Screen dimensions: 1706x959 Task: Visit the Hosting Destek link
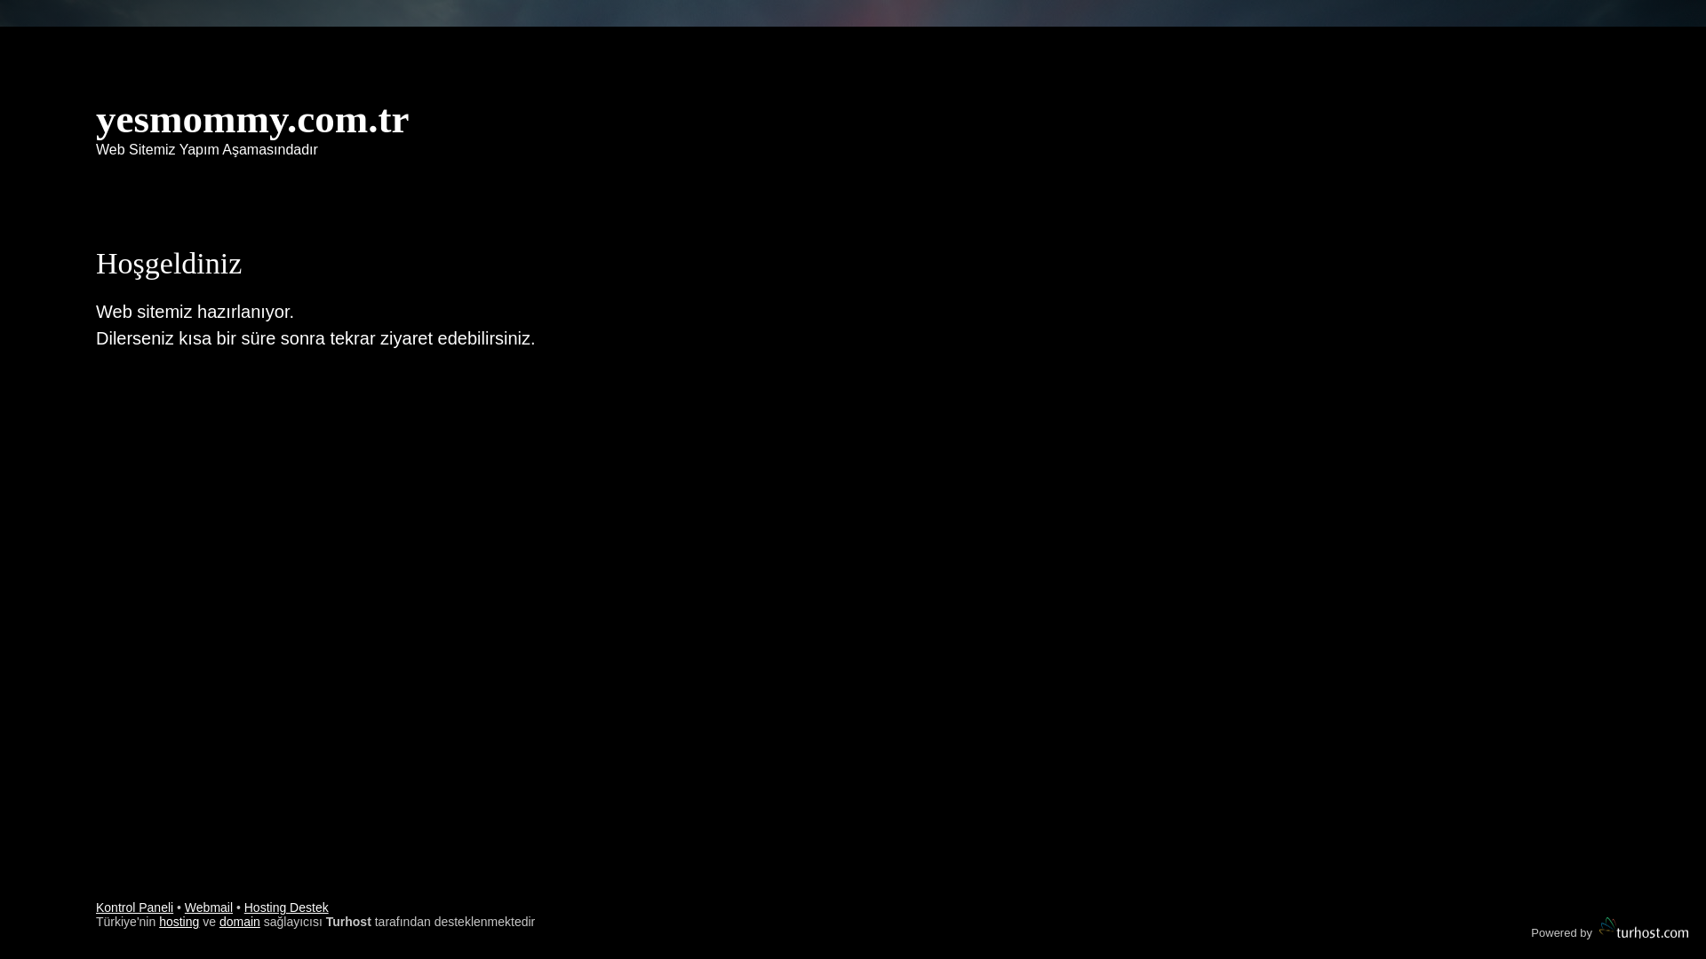[286, 907]
